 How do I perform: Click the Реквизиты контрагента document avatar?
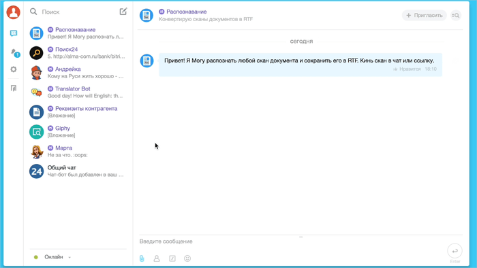click(36, 112)
